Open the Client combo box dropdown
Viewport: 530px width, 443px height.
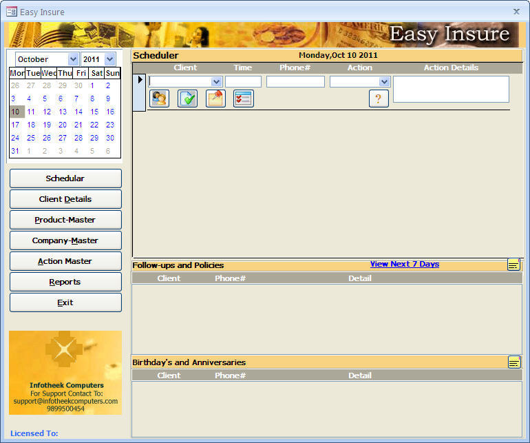pos(216,81)
